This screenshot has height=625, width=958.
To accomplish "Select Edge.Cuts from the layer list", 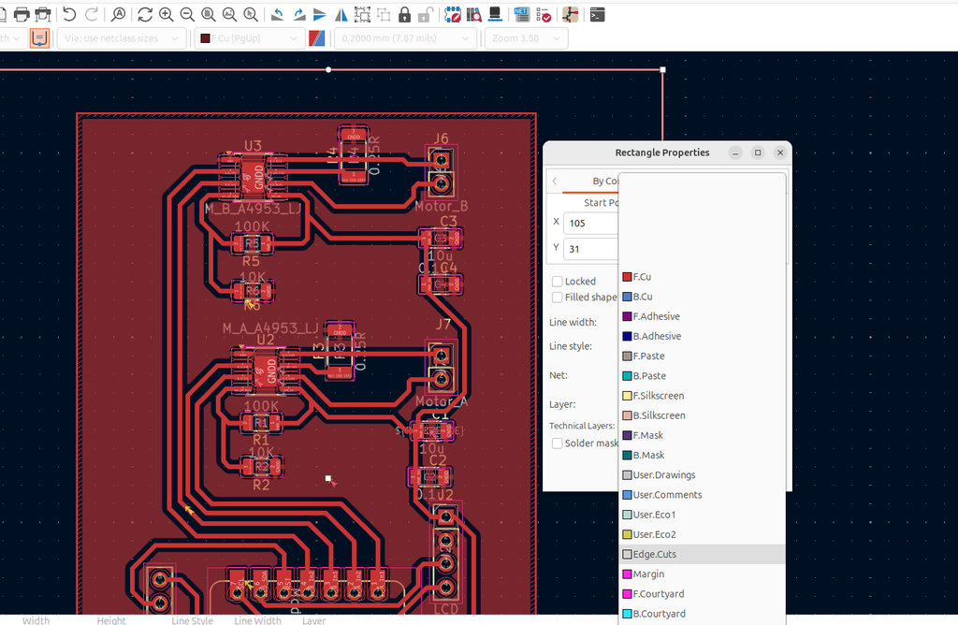I will coord(654,555).
